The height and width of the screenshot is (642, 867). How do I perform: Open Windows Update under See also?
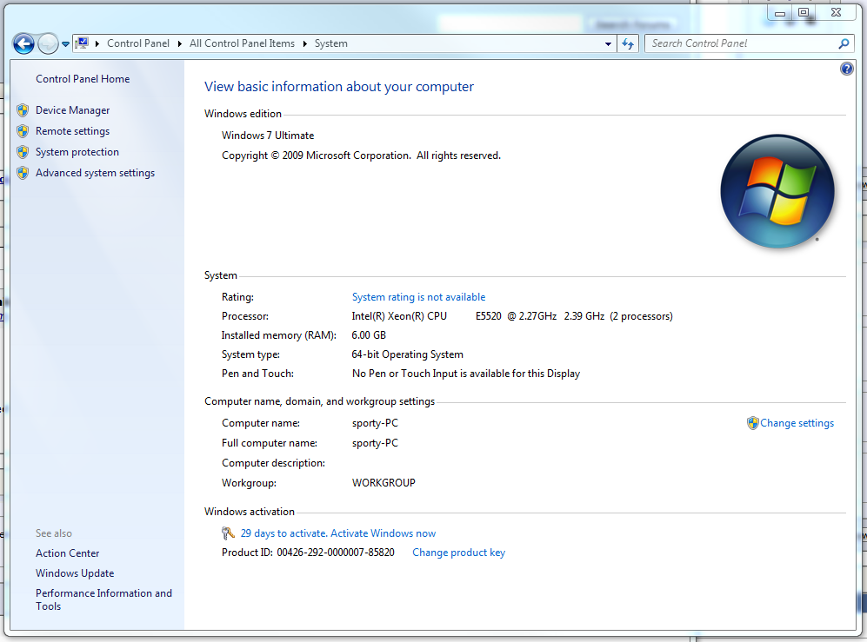coord(75,573)
